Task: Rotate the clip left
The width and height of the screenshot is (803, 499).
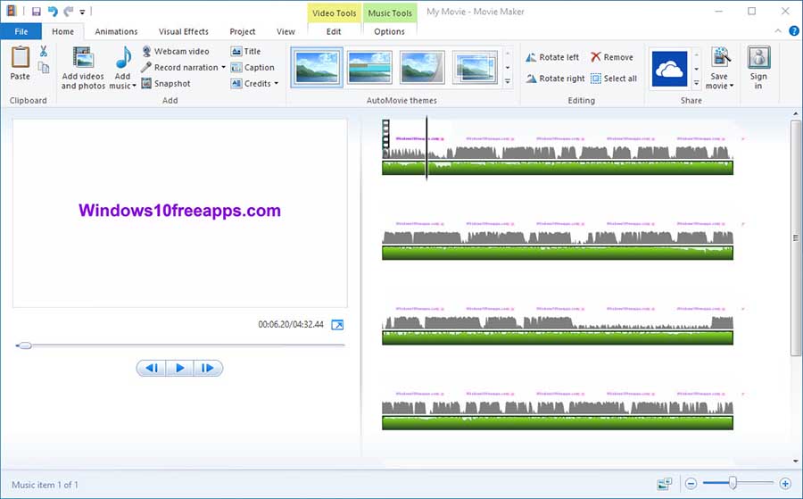Action: (552, 57)
